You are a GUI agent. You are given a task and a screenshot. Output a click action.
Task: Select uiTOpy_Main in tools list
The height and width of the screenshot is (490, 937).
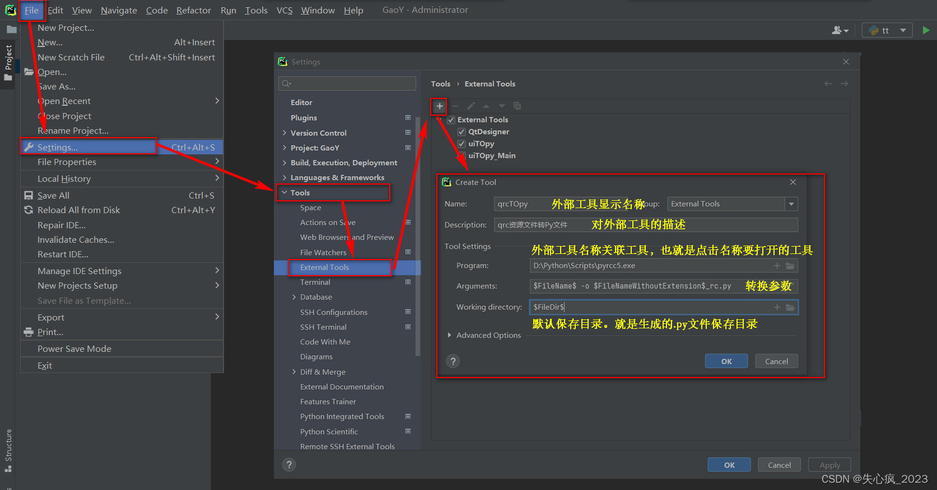pyautogui.click(x=492, y=156)
